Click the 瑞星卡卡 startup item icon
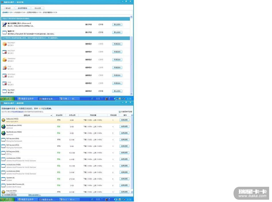This screenshot has height=202, width=272. pyautogui.click(x=5, y=32)
